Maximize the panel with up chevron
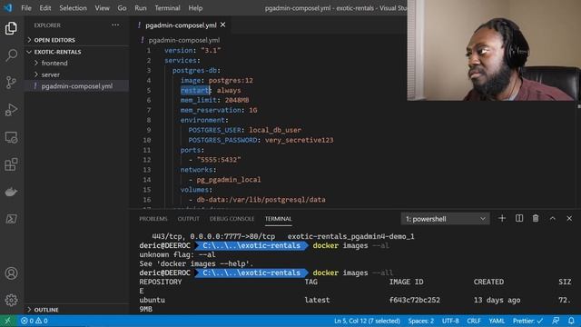 553,218
